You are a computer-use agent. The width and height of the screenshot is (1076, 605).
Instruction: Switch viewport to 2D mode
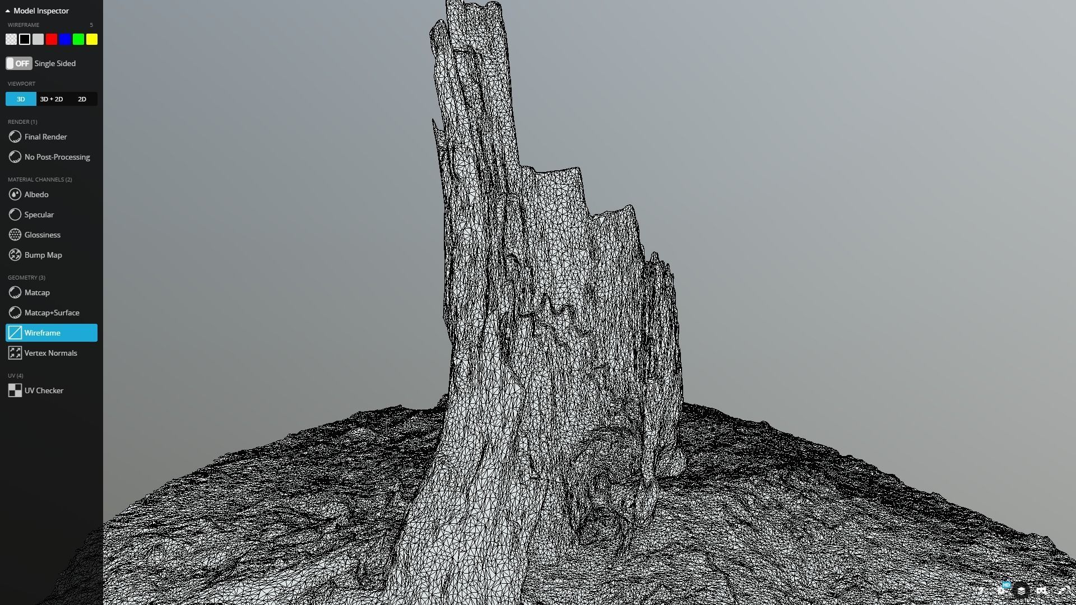coord(82,99)
